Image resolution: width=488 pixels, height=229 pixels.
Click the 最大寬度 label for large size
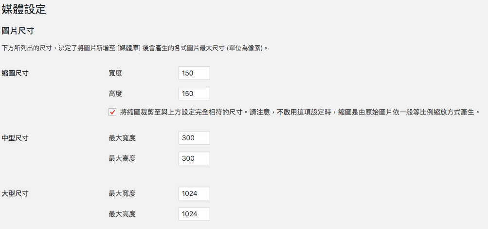click(x=122, y=193)
